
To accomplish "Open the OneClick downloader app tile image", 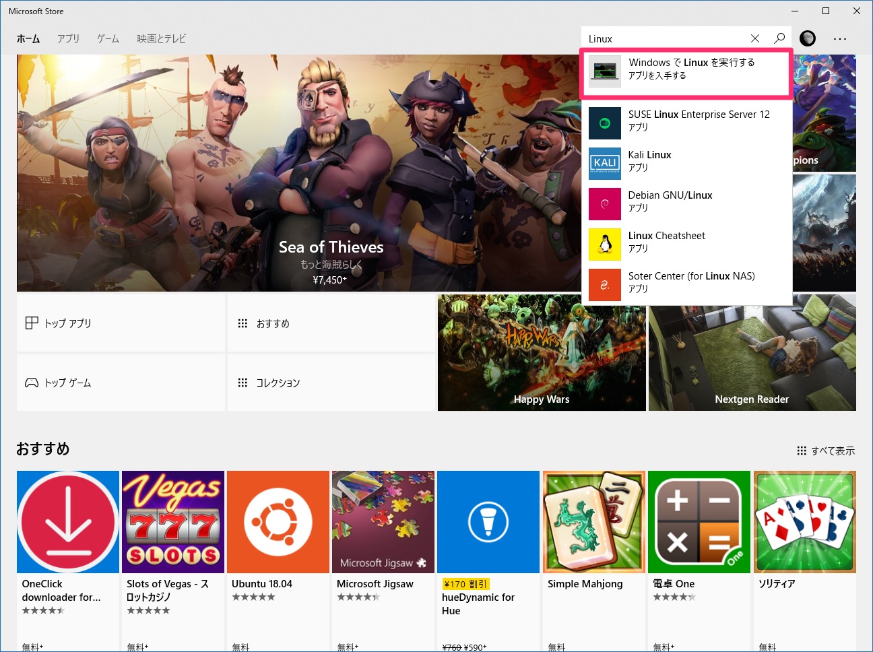I will 68,522.
